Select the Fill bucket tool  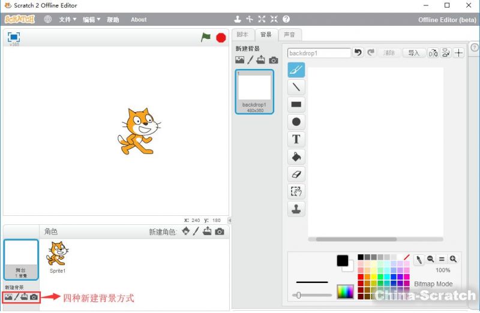click(x=296, y=157)
